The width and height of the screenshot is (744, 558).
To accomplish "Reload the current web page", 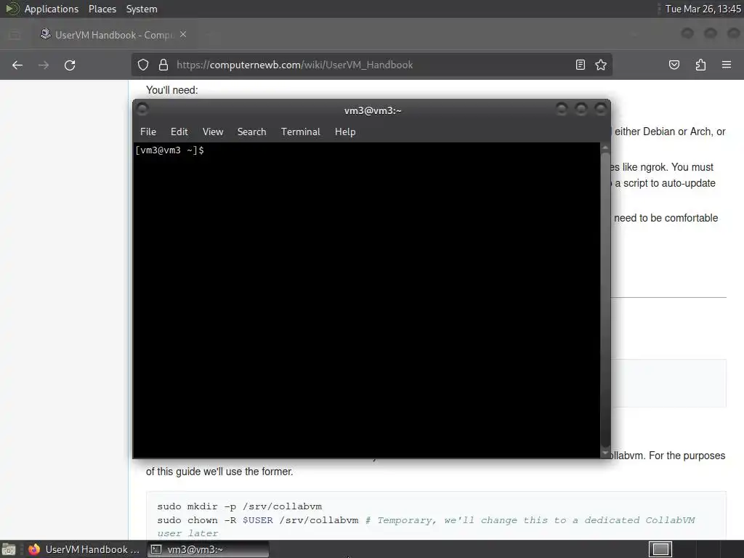I will 70,65.
